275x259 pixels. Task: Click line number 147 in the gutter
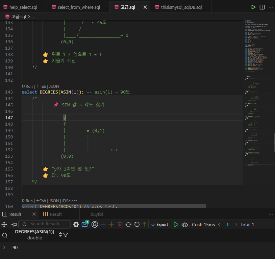[x=9, y=118]
